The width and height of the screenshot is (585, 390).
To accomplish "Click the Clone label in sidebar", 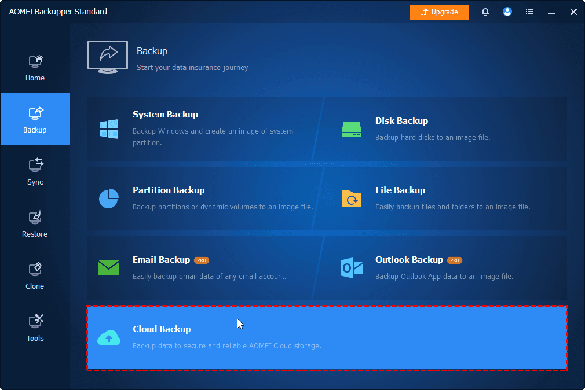I will [35, 286].
